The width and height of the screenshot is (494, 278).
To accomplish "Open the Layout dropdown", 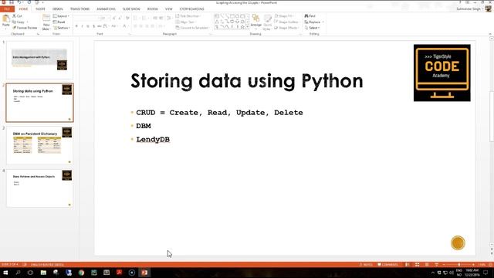I will click(61, 15).
